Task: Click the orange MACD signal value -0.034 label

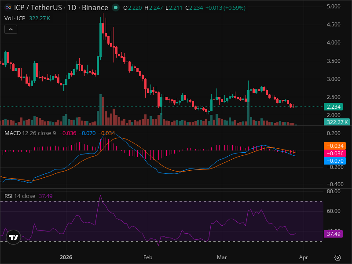Action: pyautogui.click(x=335, y=146)
